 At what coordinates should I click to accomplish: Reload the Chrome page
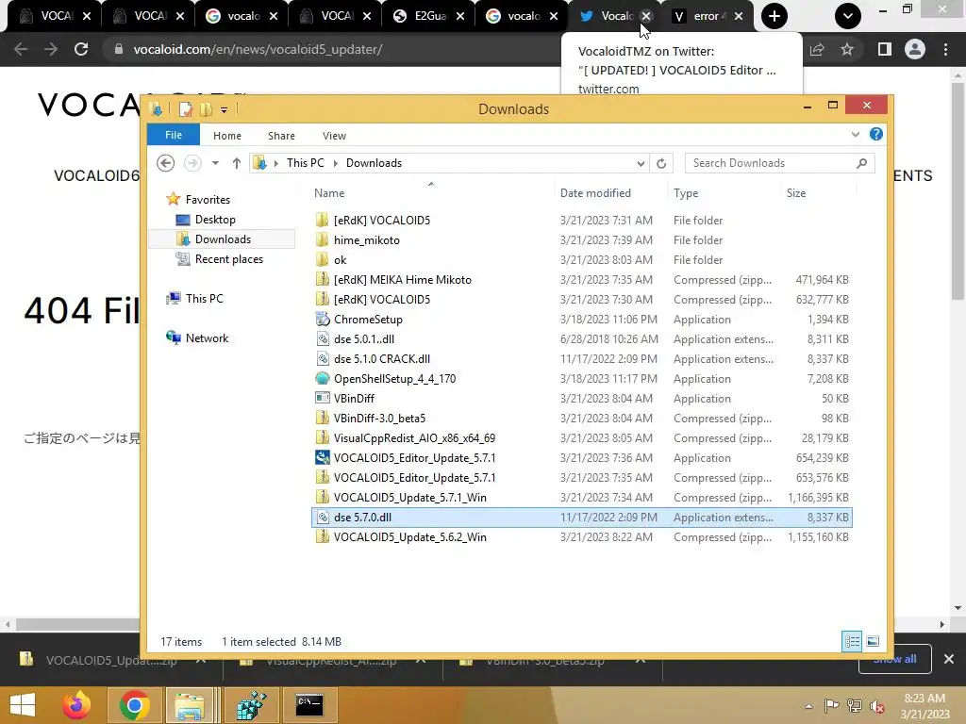(81, 49)
